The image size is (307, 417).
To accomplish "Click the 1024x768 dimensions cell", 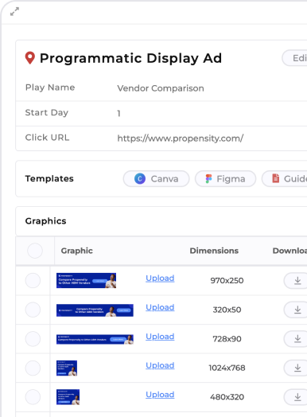I will 227,368.
